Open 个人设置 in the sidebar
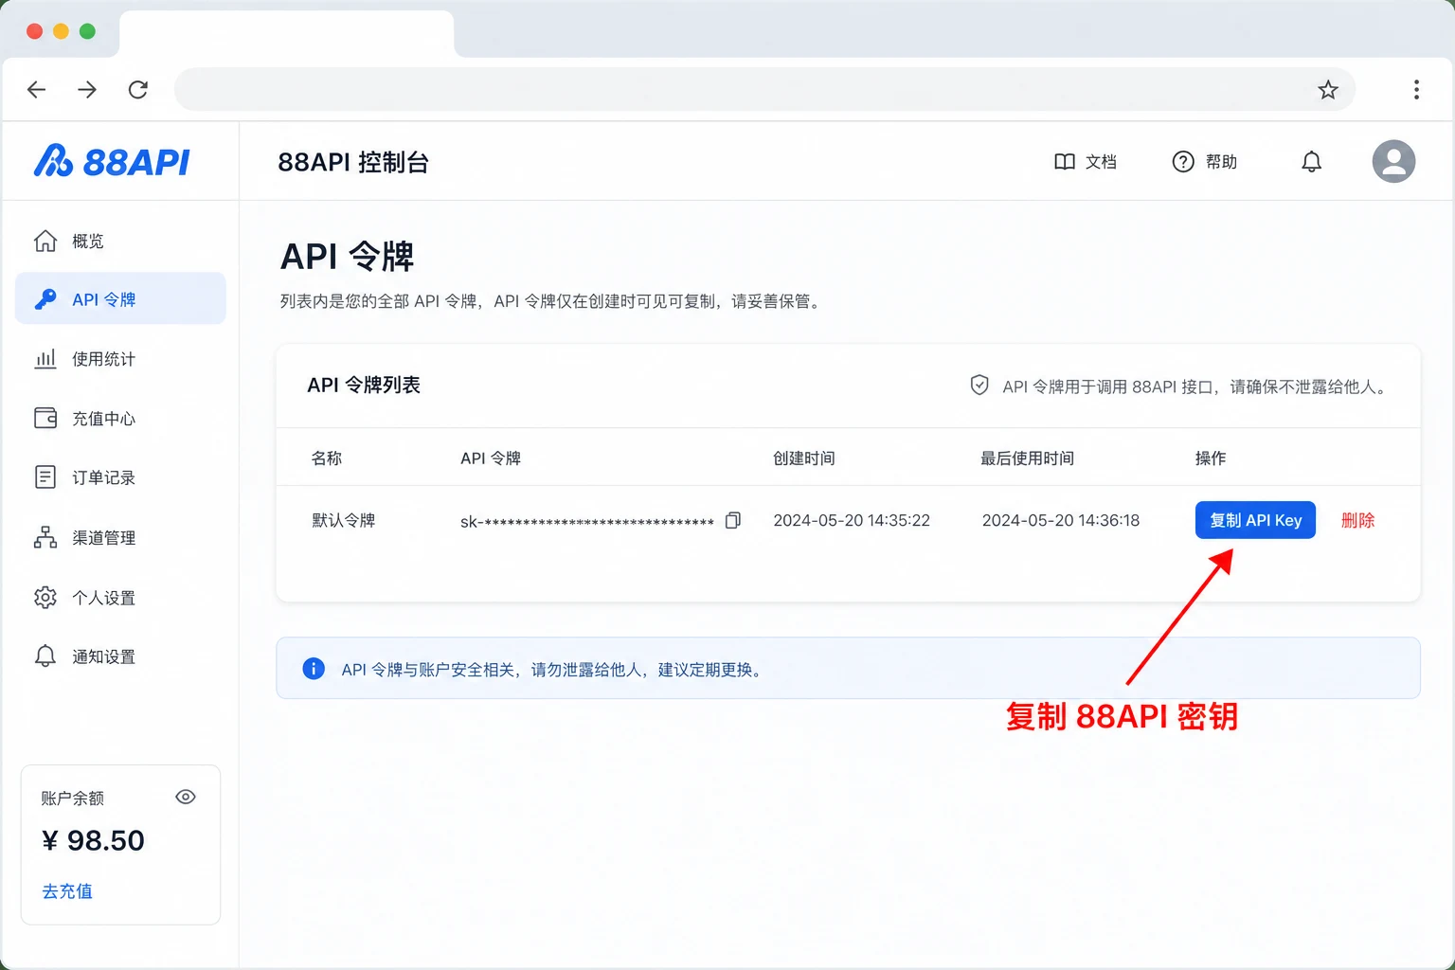This screenshot has width=1455, height=970. click(120, 598)
